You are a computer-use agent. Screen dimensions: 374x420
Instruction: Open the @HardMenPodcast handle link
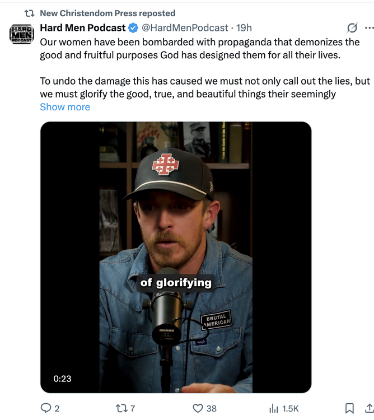[185, 28]
